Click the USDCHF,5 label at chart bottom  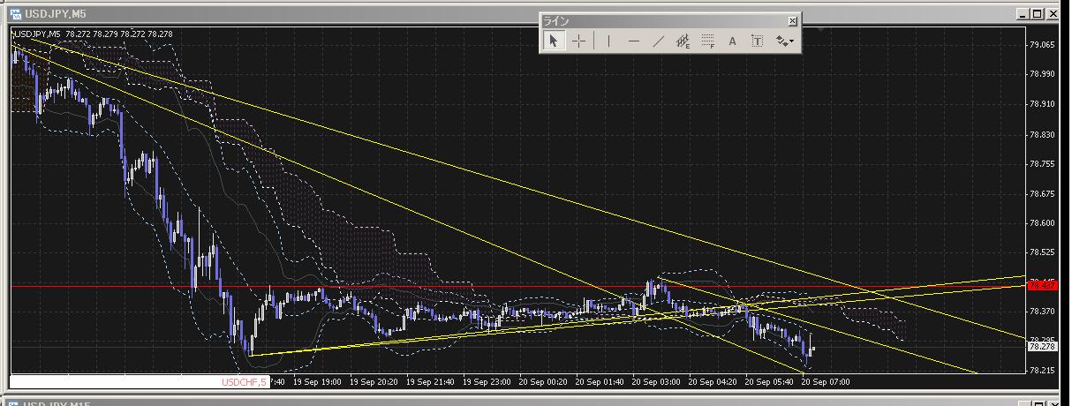pos(242,382)
